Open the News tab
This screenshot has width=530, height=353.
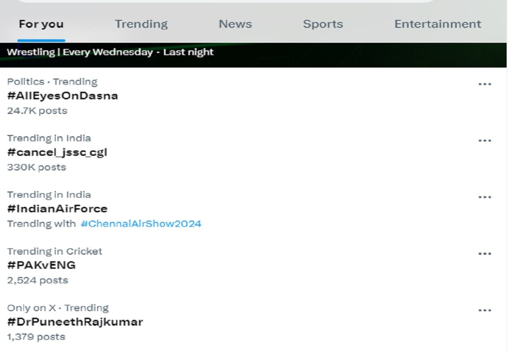pyautogui.click(x=235, y=24)
